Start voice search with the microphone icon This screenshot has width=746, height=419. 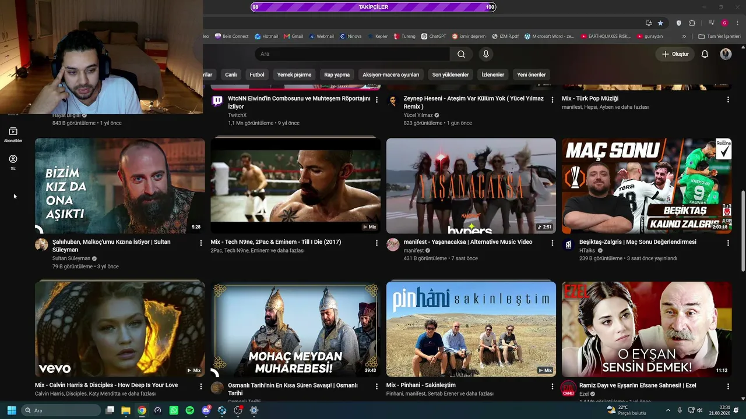[x=486, y=54]
